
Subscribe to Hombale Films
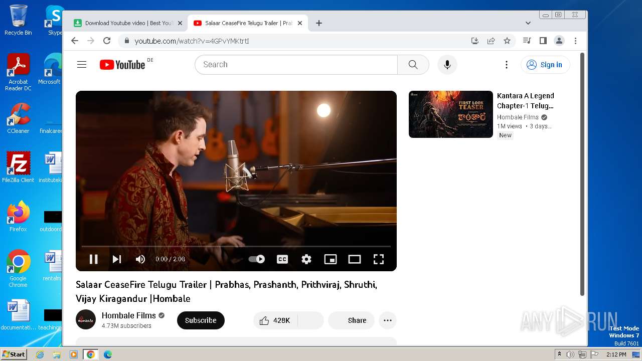[201, 320]
